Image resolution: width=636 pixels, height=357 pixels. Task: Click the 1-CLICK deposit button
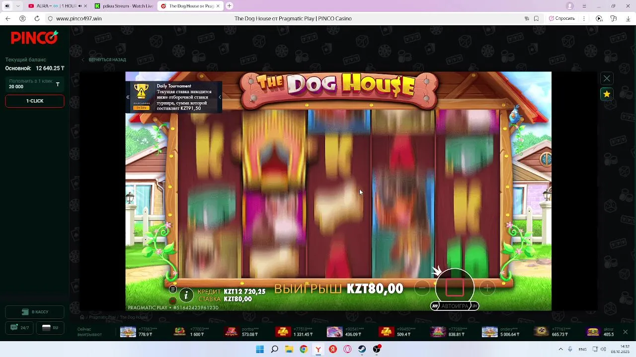35,101
